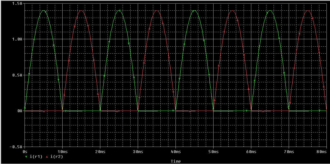Click the 1.0A label on the y-axis
The height and width of the screenshot is (164, 330).
[18, 39]
